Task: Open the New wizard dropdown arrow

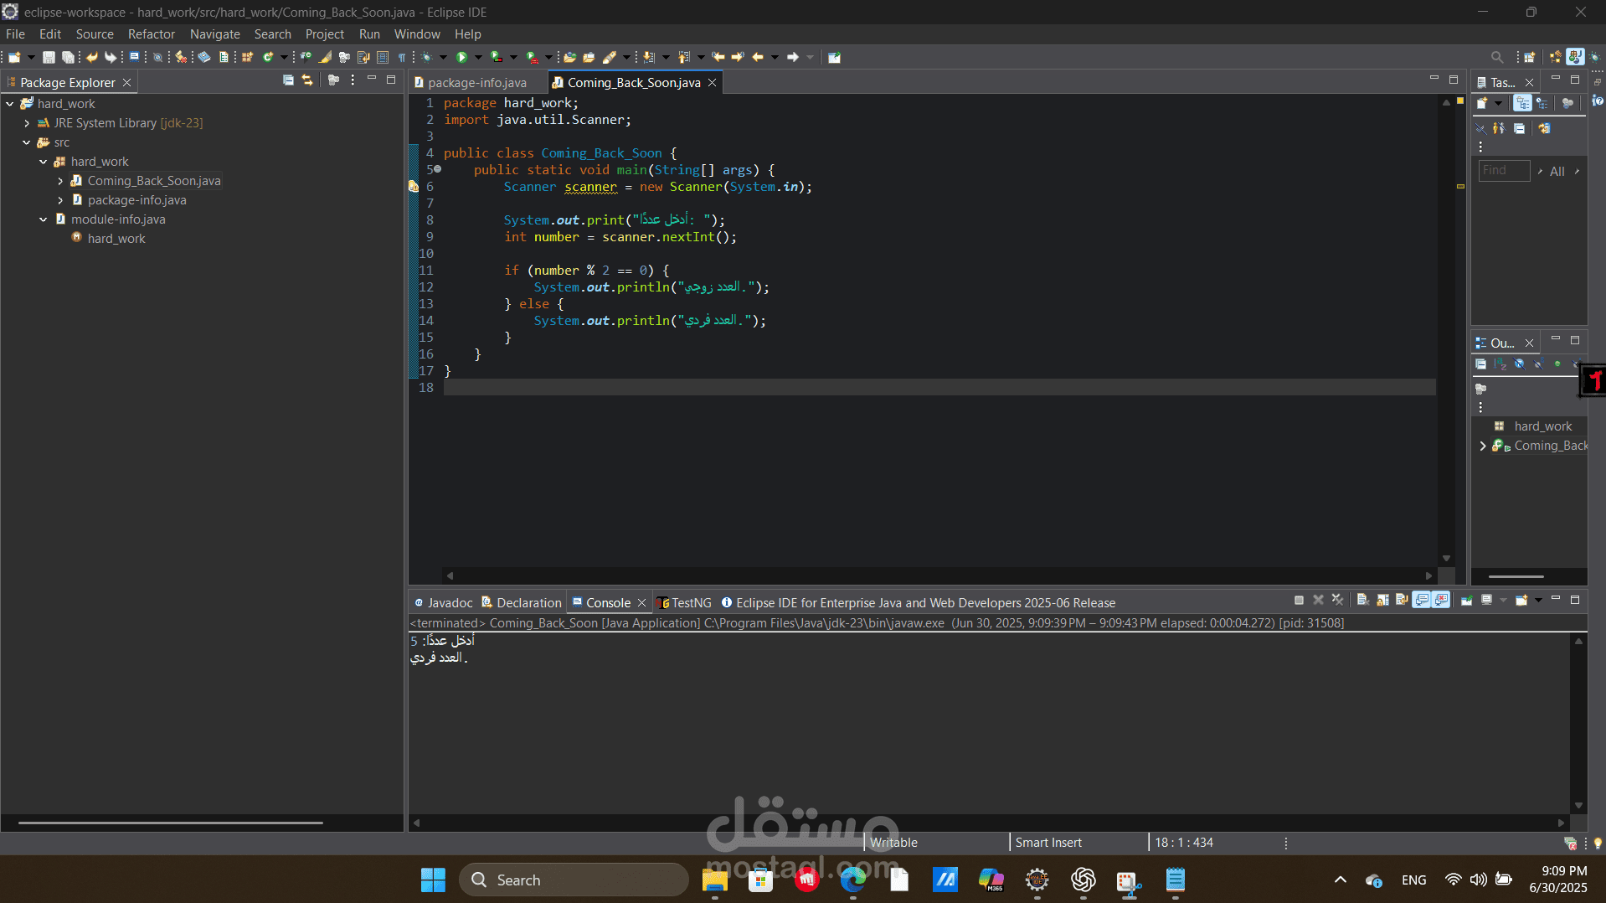Action: pos(31,57)
